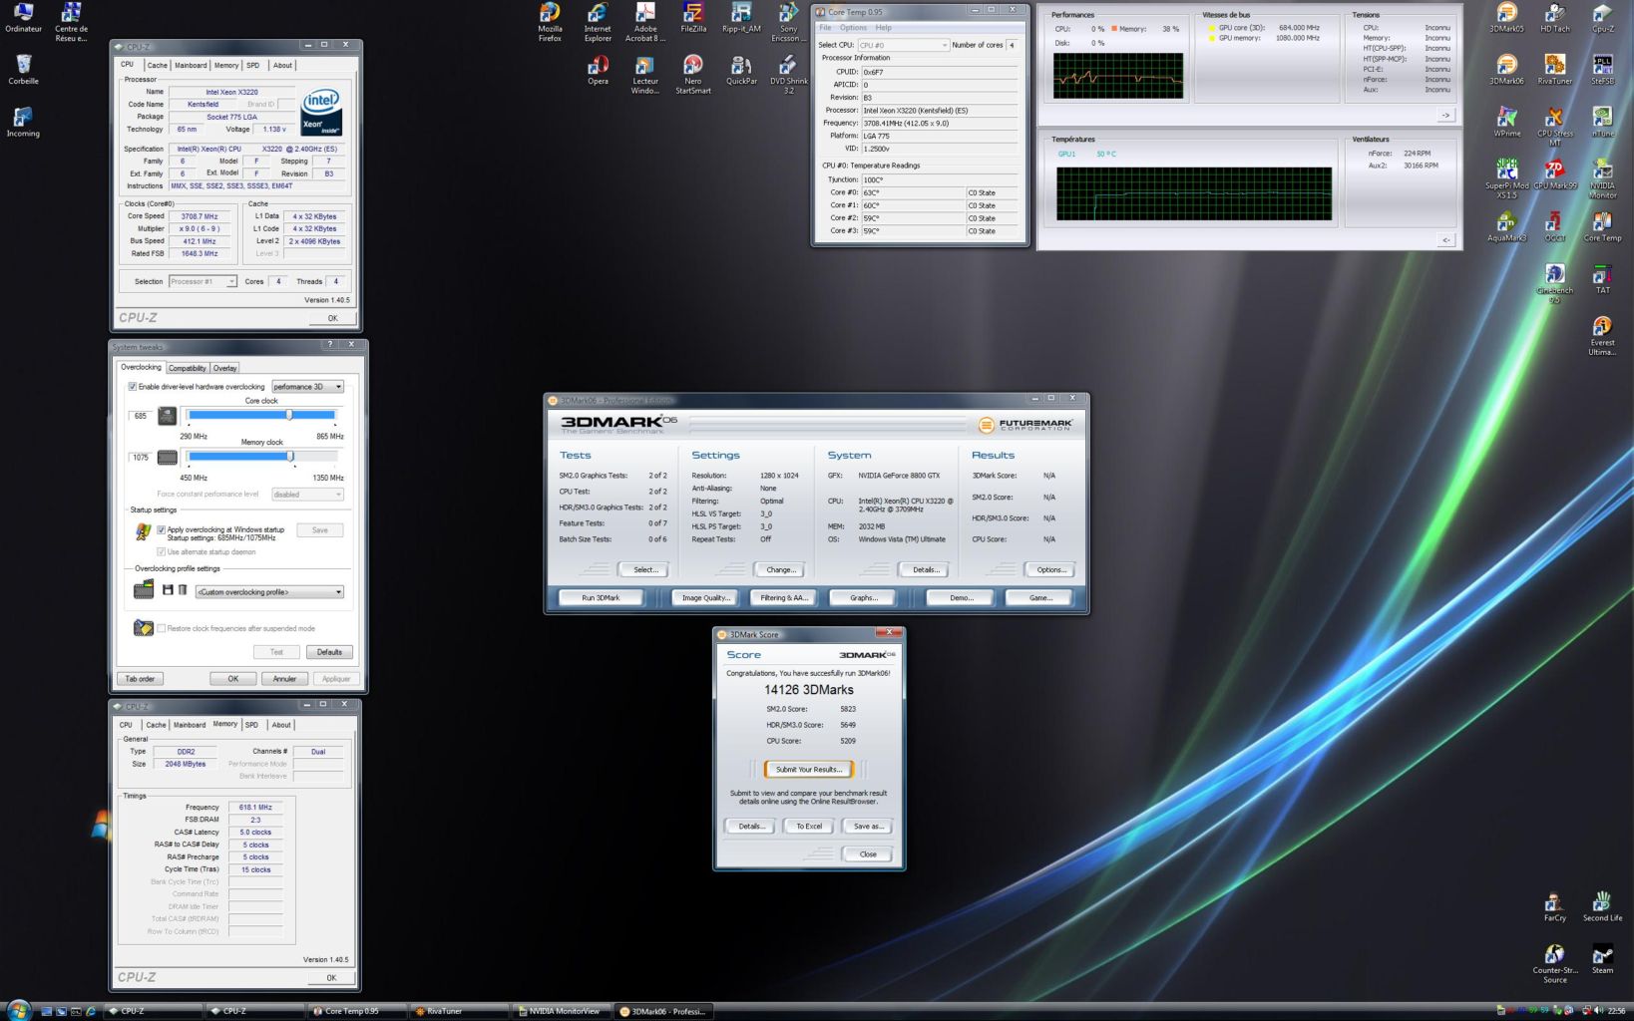Toggle Restore clock frequencies after suspended mode

point(162,628)
